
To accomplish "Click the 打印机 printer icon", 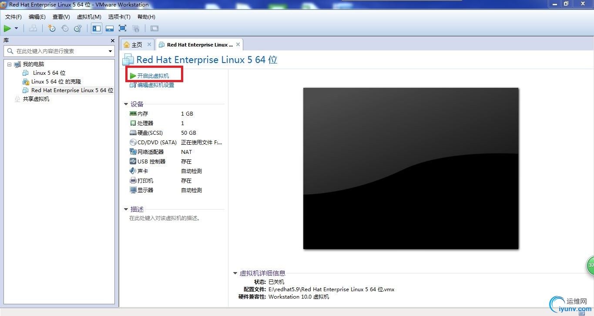I will (133, 180).
